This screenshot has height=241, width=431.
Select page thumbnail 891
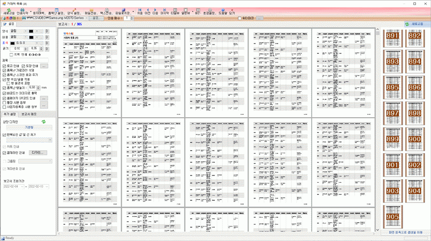point(392,39)
